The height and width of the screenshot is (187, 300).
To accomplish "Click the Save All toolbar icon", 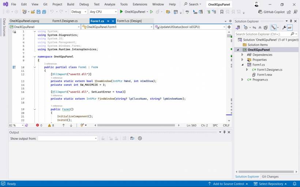I will (x=44, y=12).
